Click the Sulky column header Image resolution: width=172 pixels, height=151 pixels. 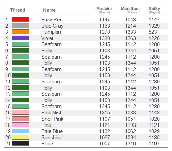154,10
